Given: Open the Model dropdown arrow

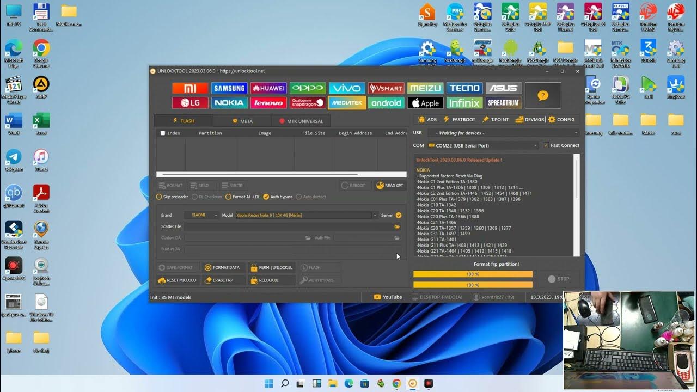Looking at the screenshot, I should (x=375, y=215).
